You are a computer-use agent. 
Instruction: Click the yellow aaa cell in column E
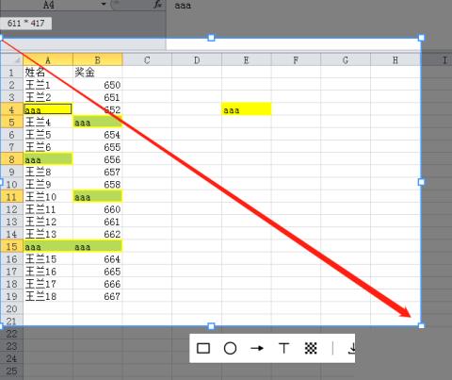(247, 109)
